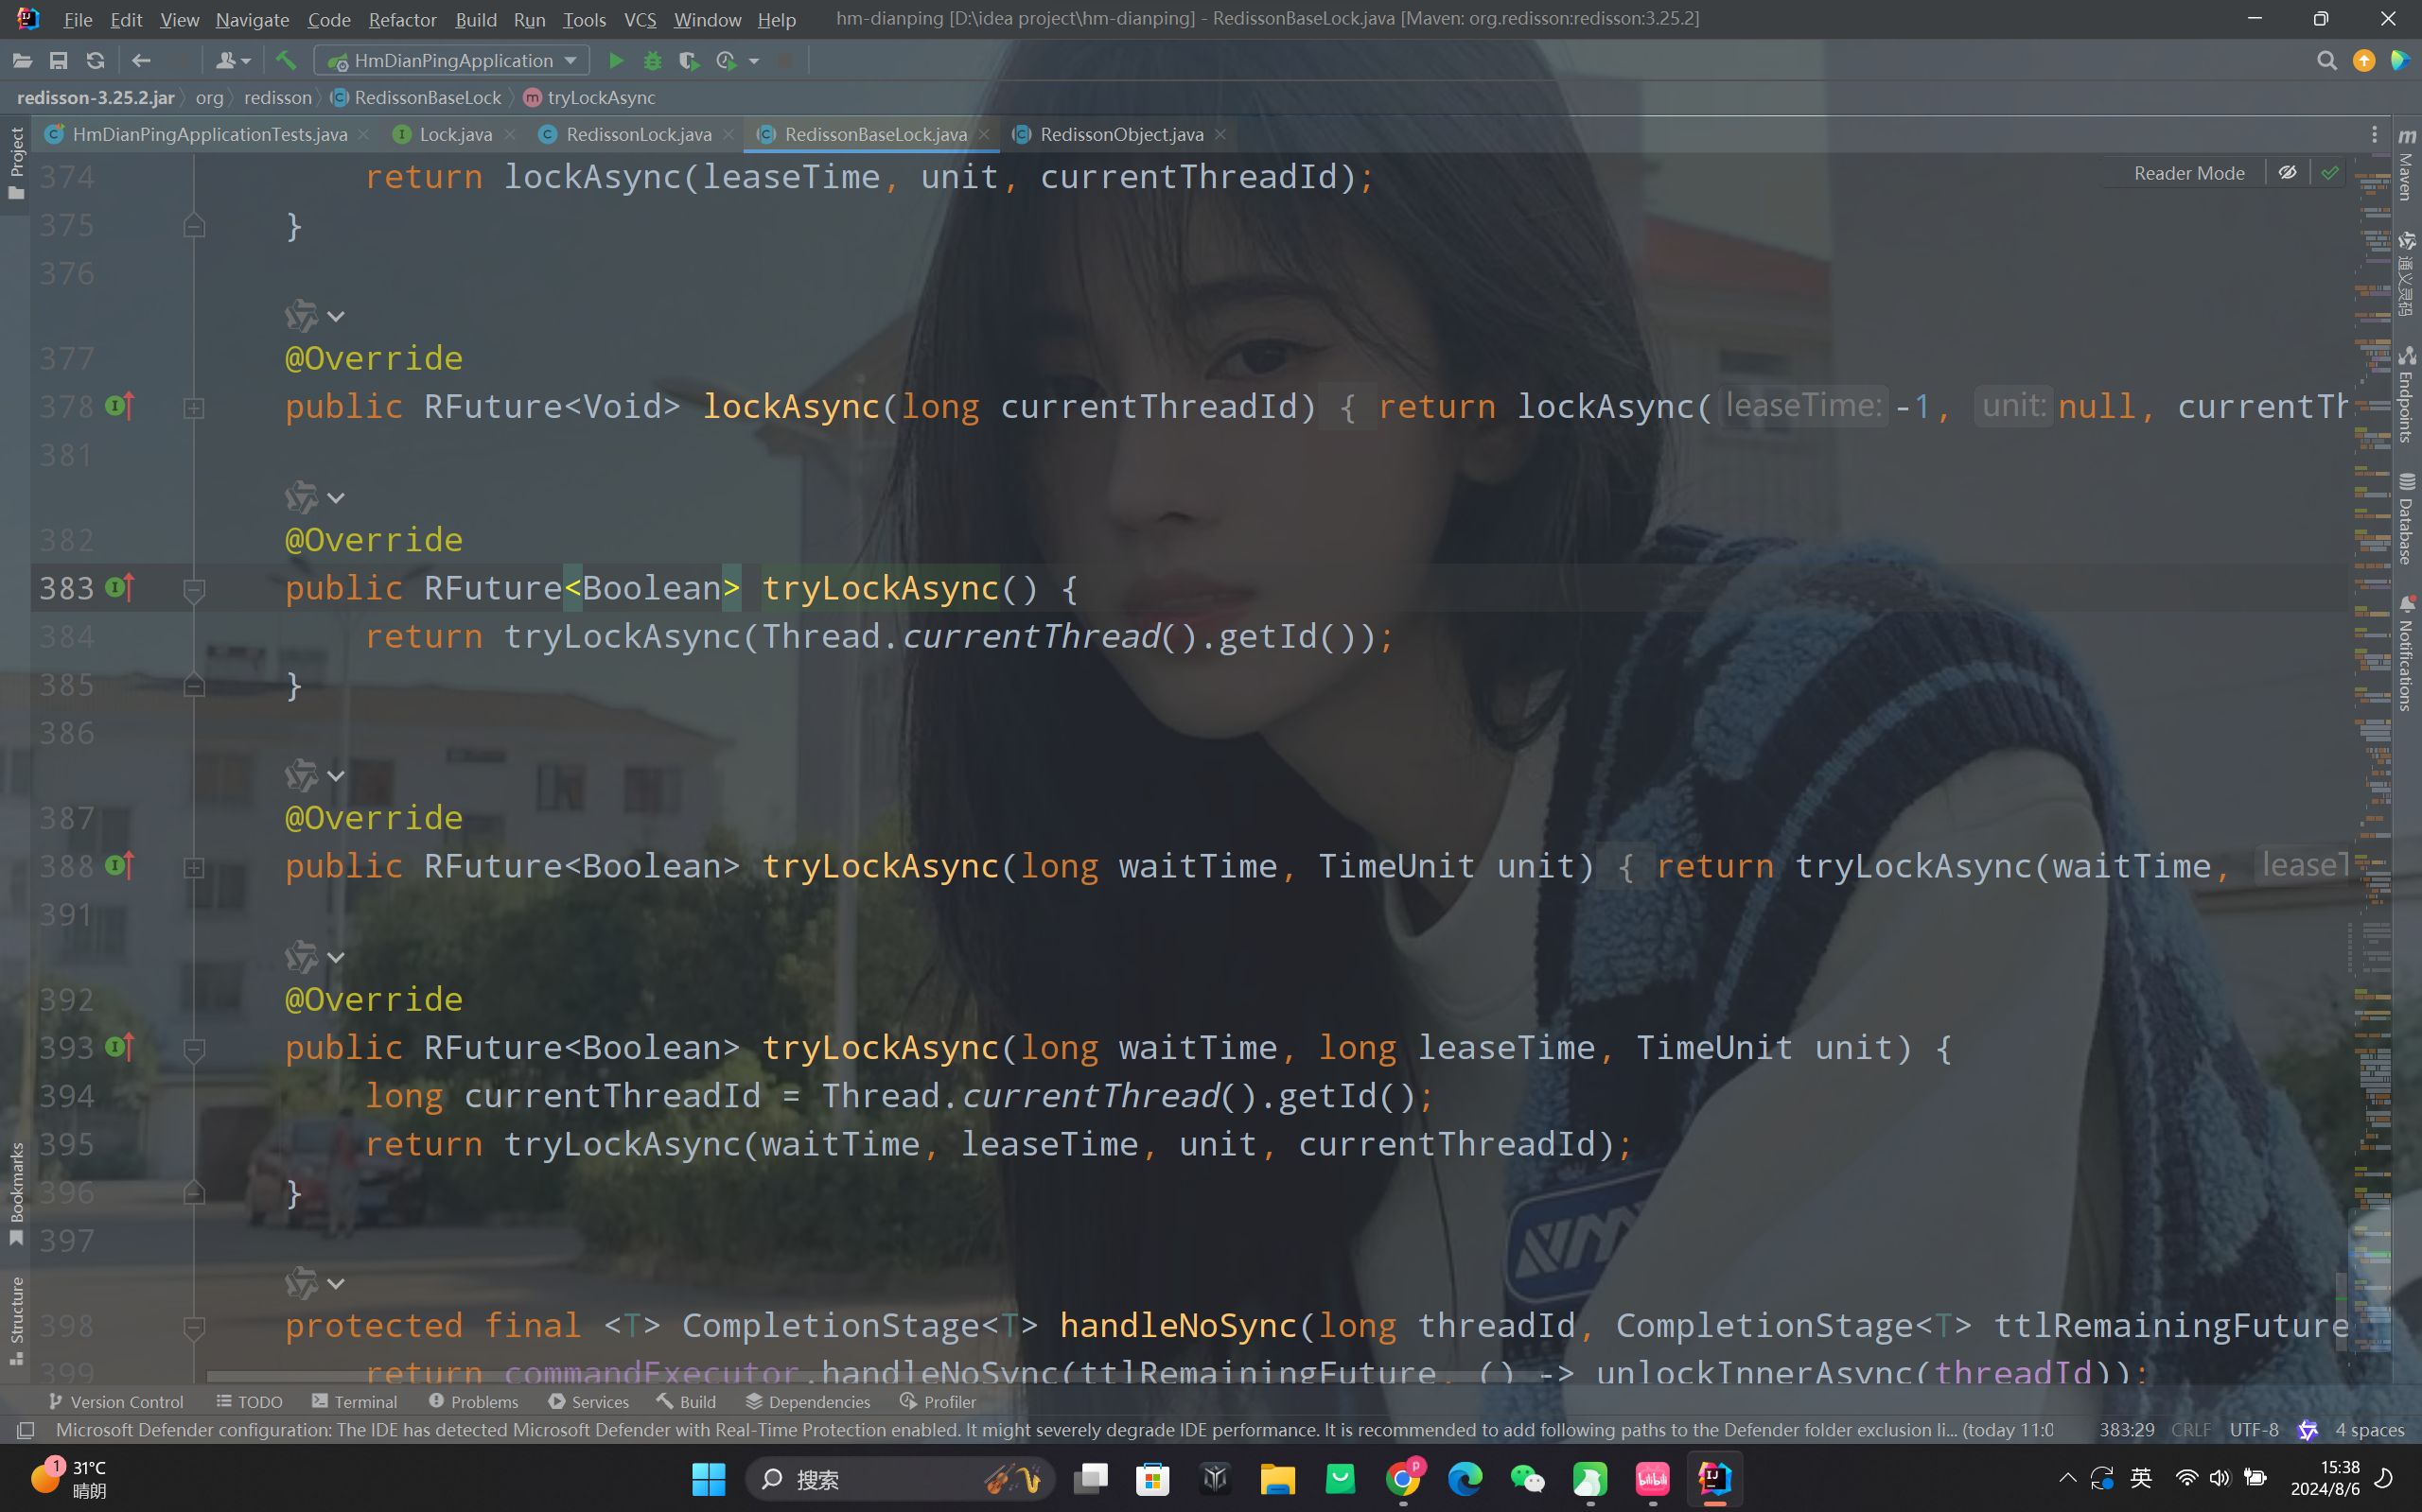
Task: Open Search Everywhere magnifier icon
Action: click(x=2325, y=61)
